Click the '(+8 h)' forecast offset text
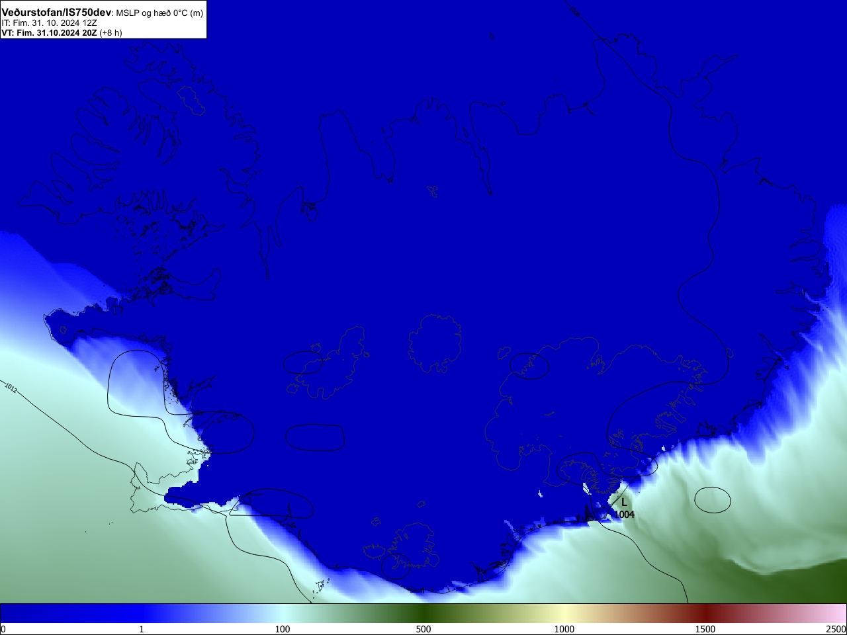The width and height of the screenshot is (847, 635). click(x=111, y=32)
